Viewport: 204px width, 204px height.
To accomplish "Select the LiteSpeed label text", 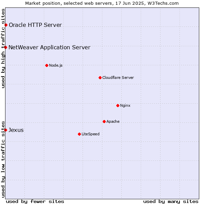I will (x=90, y=134).
